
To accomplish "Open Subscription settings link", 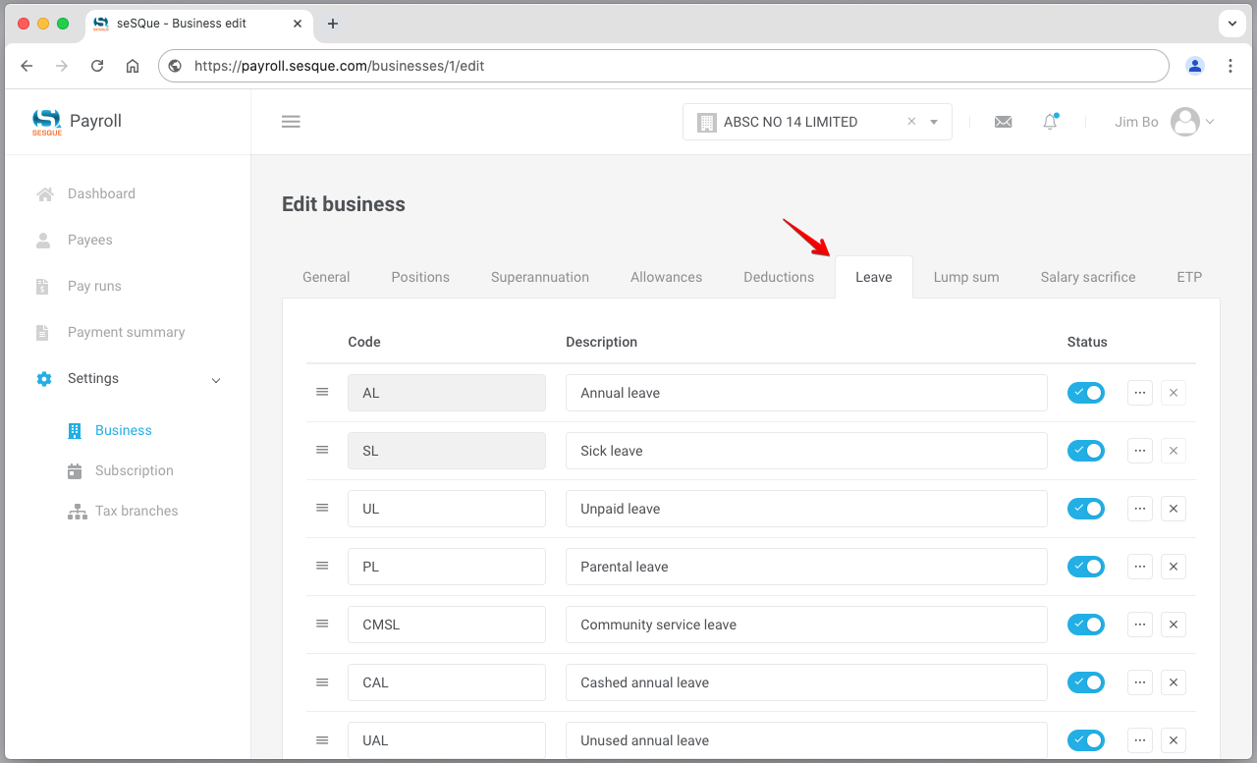I will (134, 470).
